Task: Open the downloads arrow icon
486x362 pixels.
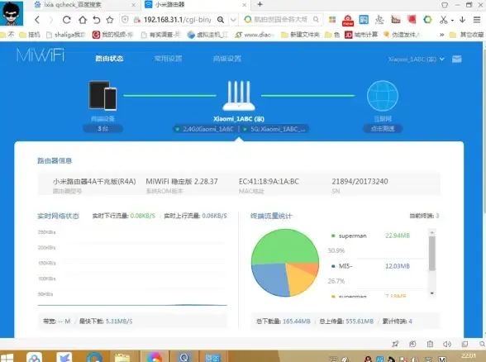Action: [463, 20]
